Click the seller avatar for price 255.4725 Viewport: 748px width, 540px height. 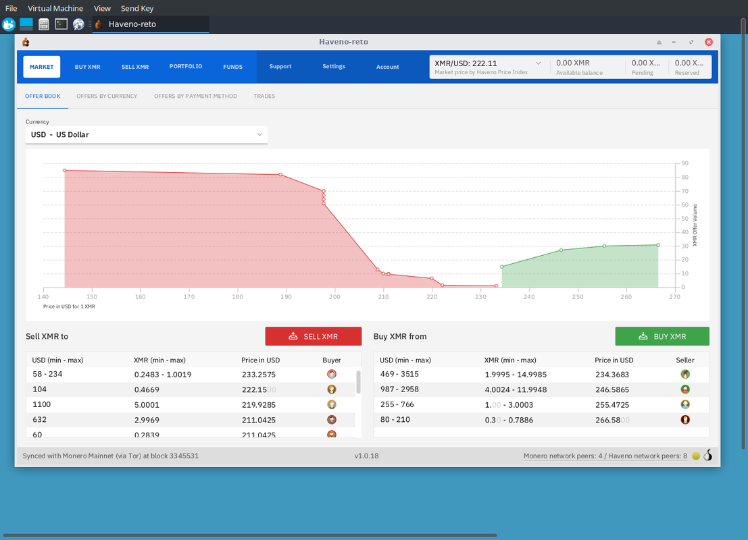click(x=685, y=404)
